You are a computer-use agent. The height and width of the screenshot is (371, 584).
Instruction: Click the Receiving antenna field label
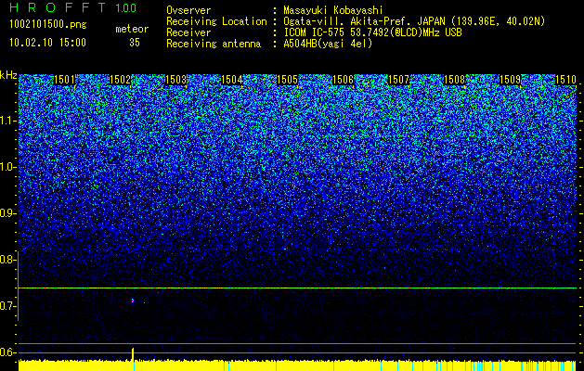click(x=214, y=44)
